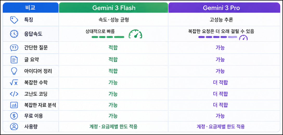Select the question bubble icon for 간단한 질문
283x135 pixels.
pos(14,48)
